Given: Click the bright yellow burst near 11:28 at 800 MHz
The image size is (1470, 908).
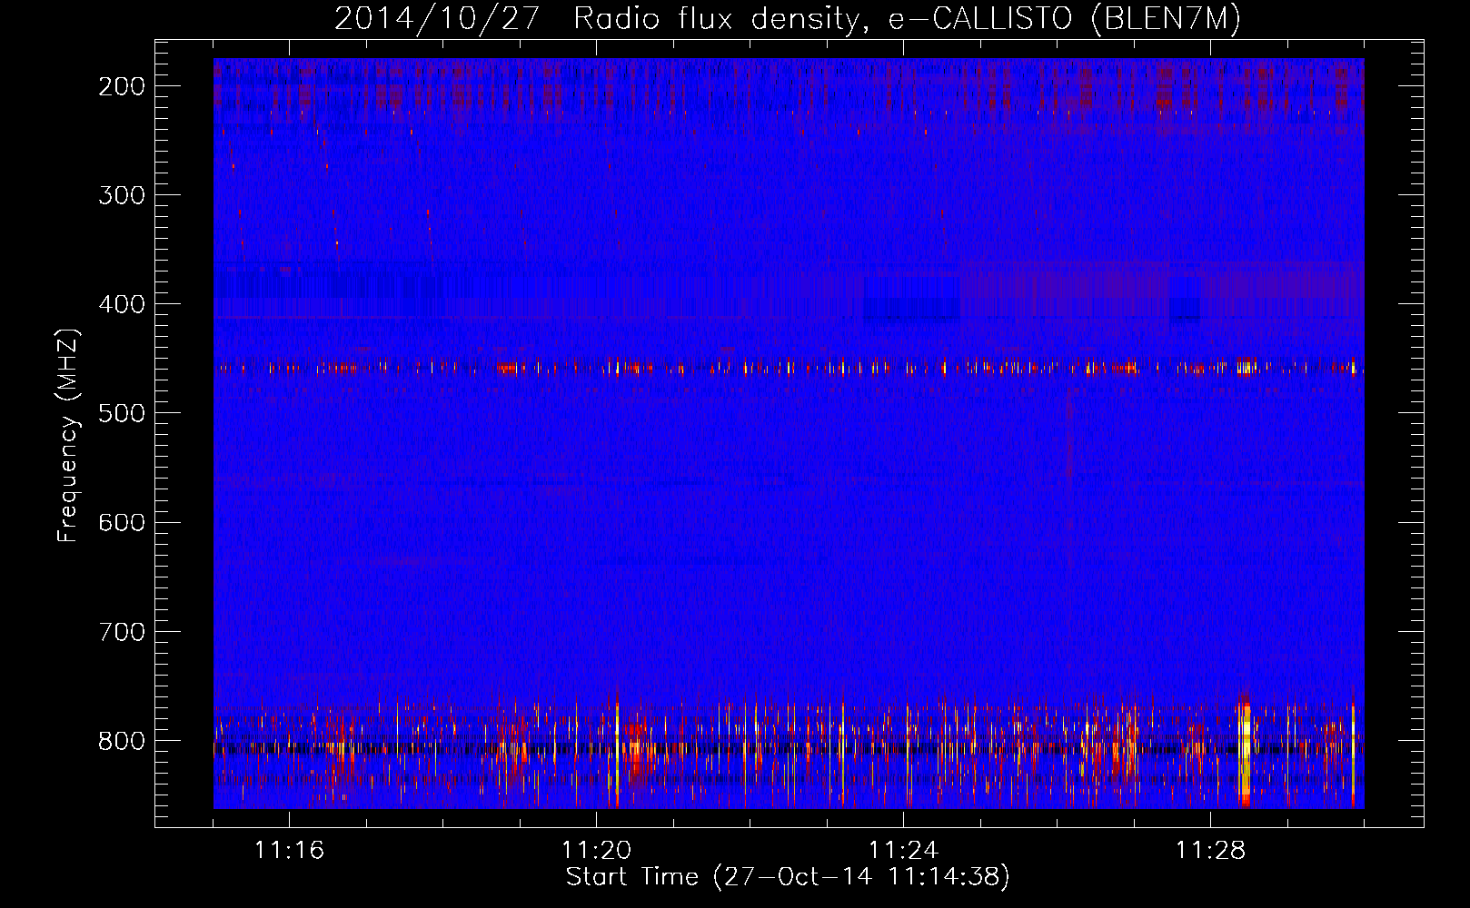Looking at the screenshot, I should coord(1245,750).
